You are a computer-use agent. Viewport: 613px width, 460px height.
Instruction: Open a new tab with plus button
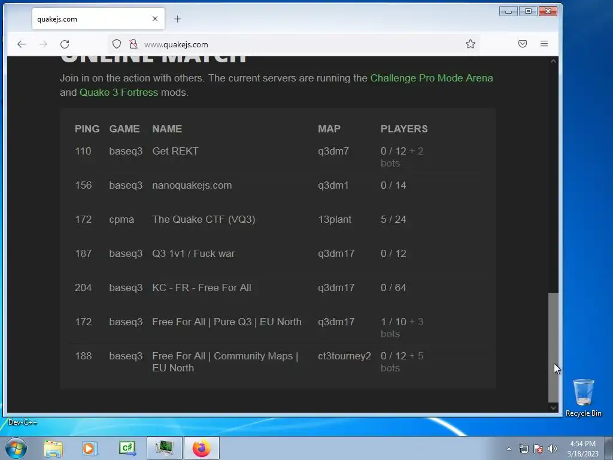[177, 19]
